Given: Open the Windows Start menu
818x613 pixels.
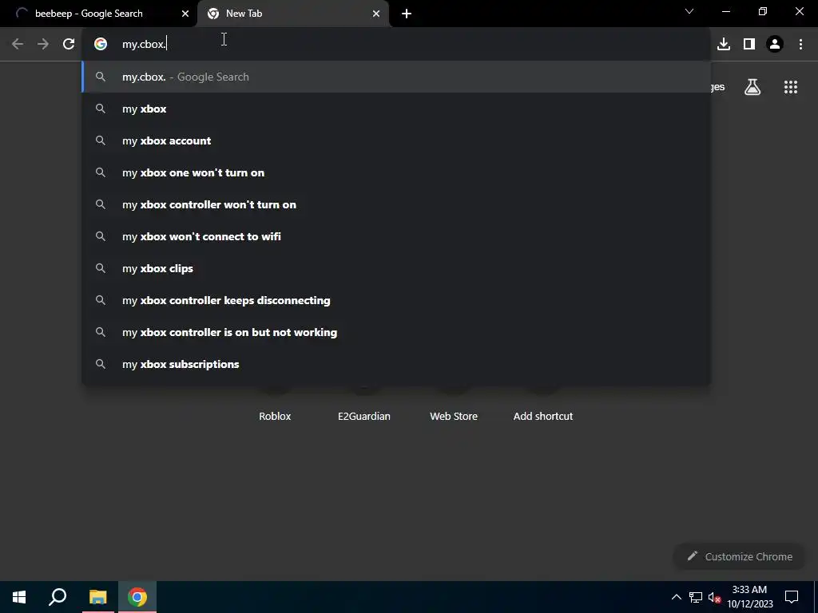Looking at the screenshot, I should pos(19,597).
